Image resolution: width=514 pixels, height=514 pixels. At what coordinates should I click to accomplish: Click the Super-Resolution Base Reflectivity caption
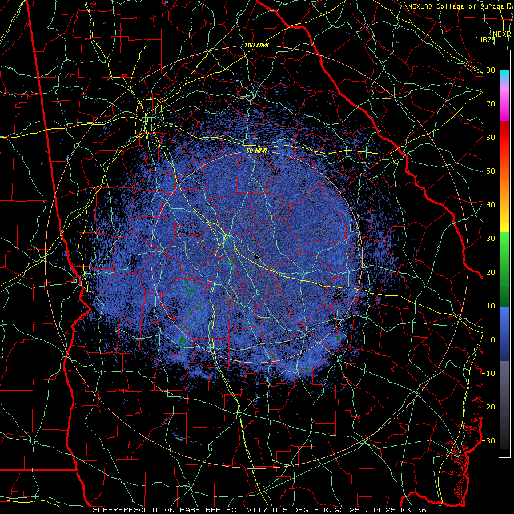point(259,510)
